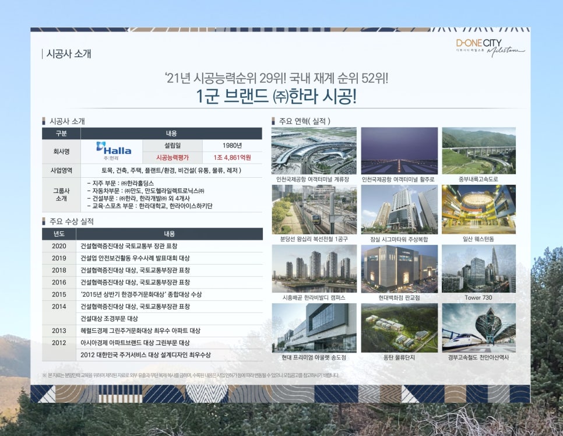Open the 일산 웨스턴돔 photo
Image resolution: width=563 pixels, height=436 pixels.
click(478, 209)
